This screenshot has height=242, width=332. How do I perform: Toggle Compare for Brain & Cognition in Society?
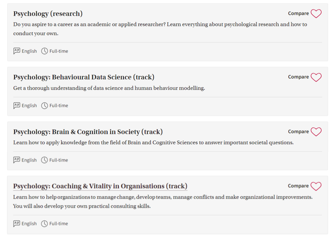298,131
